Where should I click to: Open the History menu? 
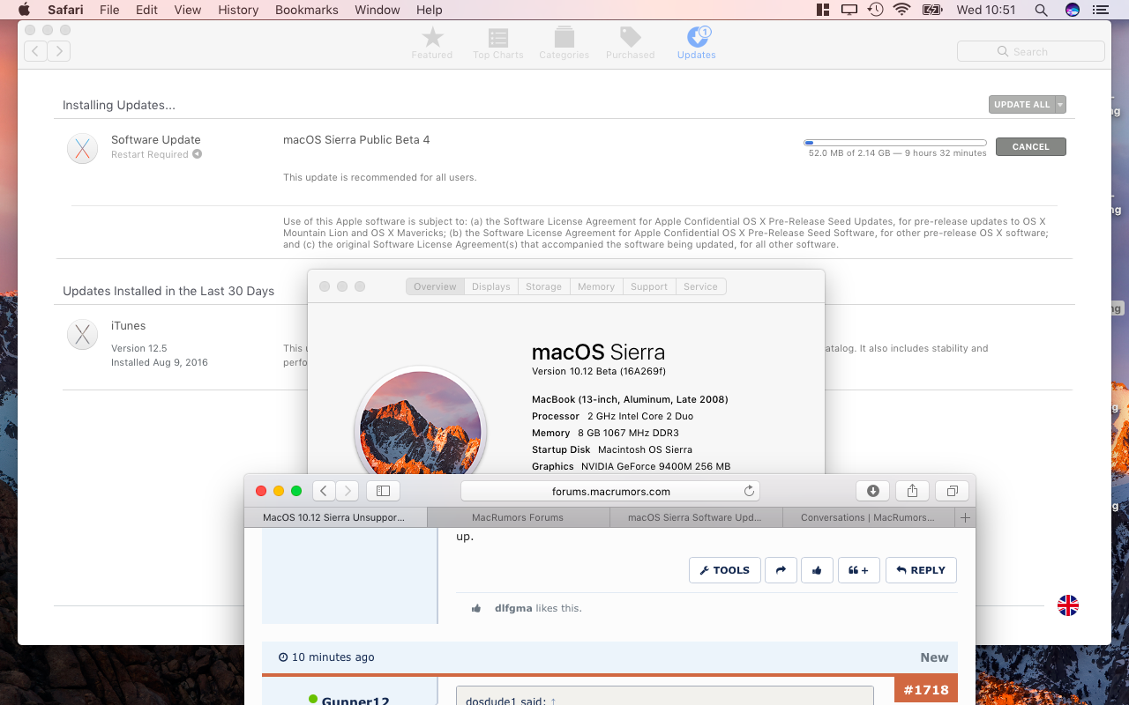pos(238,10)
